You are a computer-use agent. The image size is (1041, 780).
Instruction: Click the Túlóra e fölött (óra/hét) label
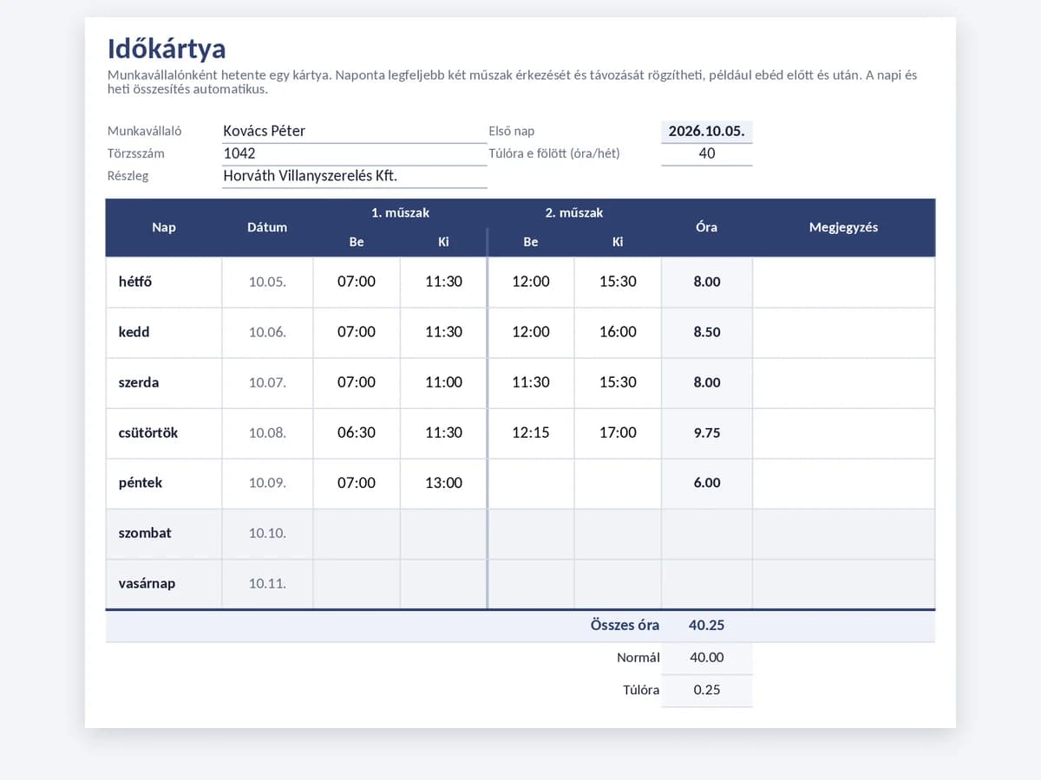point(554,153)
